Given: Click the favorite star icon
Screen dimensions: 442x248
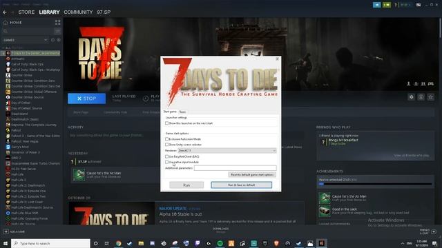Looking at the screenshot, I should coord(430,97).
